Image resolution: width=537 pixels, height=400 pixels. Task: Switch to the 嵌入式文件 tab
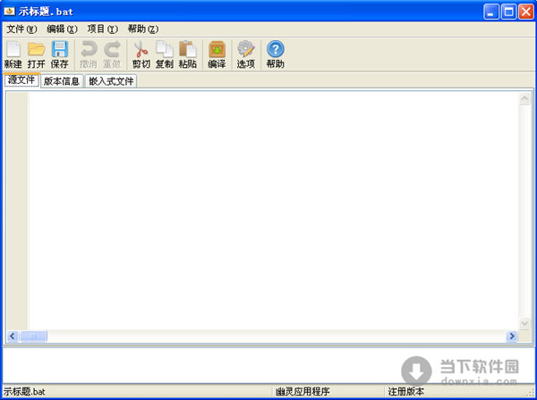[x=111, y=81]
